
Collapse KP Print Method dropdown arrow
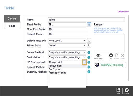84,62
